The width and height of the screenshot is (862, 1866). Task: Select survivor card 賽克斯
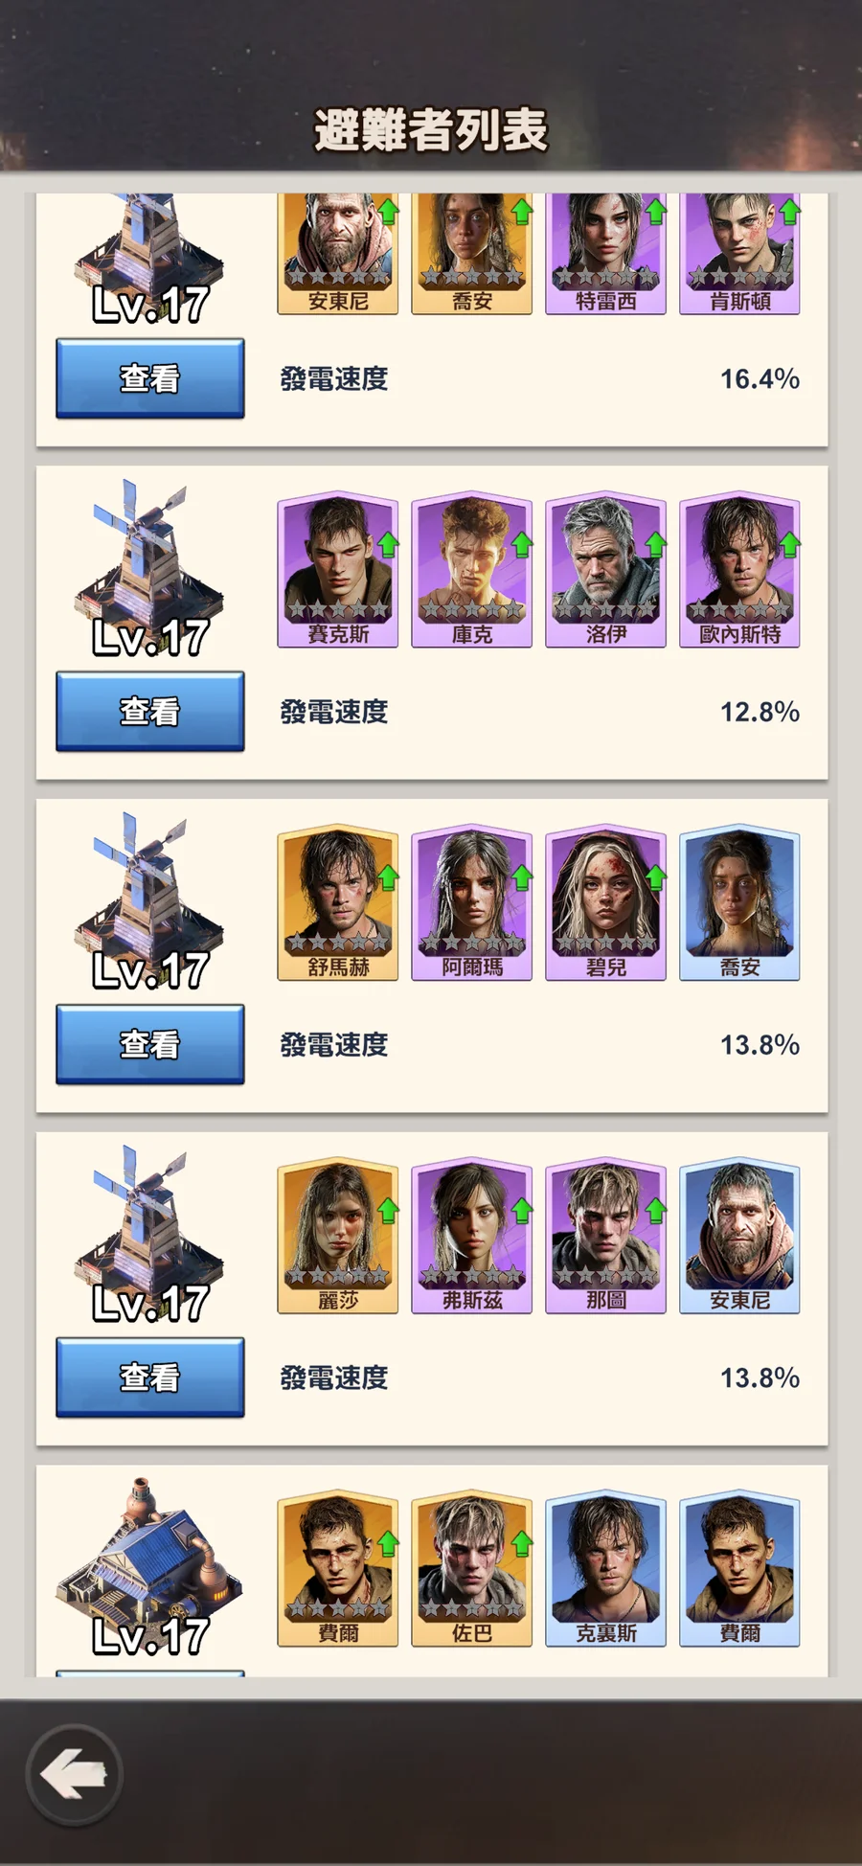click(x=338, y=570)
